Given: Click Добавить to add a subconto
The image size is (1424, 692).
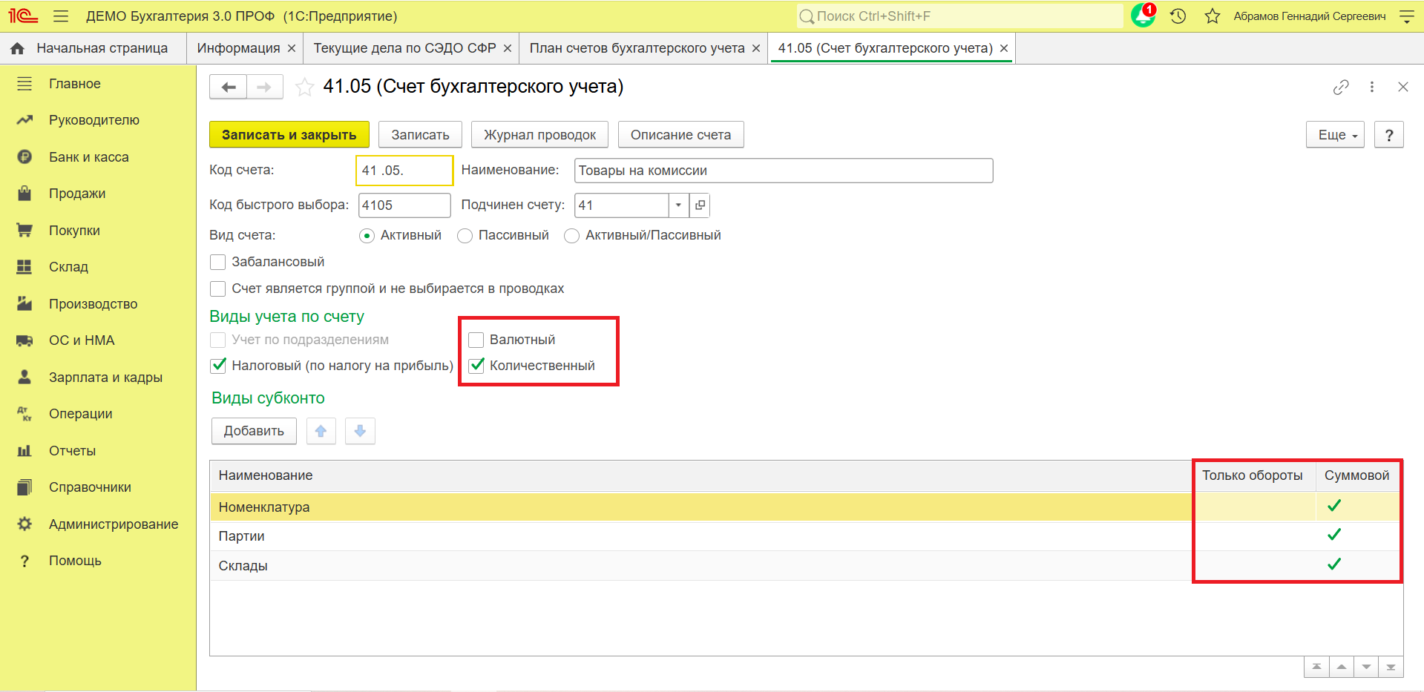Looking at the screenshot, I should (x=254, y=431).
